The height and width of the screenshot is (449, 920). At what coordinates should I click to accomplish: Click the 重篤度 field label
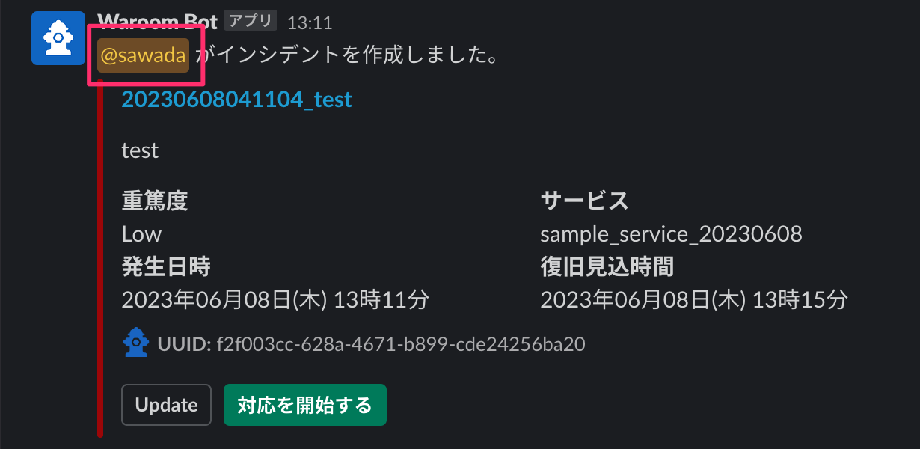tap(154, 201)
